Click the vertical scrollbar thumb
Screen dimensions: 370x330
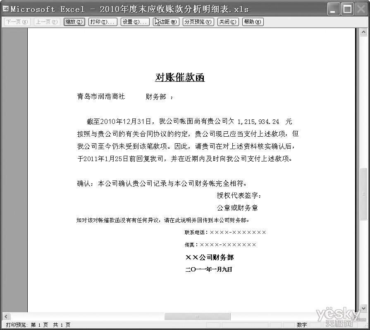[363, 194]
